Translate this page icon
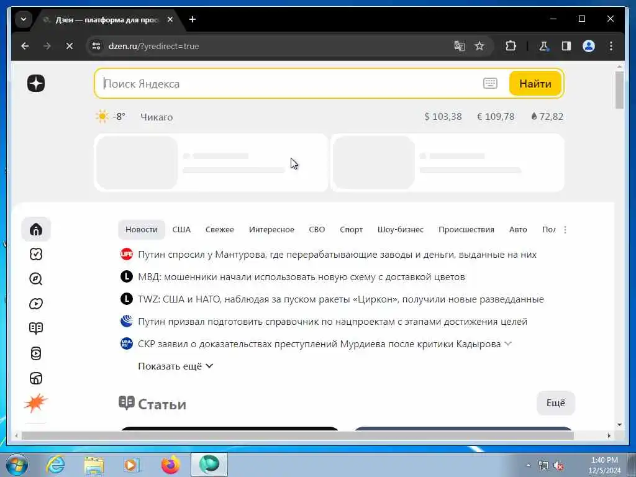The image size is (636, 477). 459,46
